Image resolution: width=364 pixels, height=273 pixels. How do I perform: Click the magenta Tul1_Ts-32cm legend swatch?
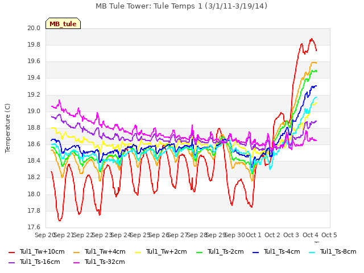[76, 263]
